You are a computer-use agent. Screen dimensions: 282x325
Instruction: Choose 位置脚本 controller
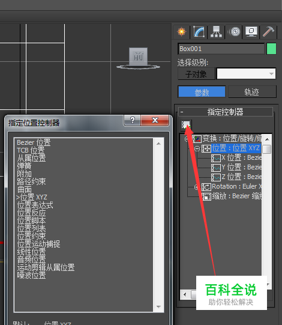point(31,220)
